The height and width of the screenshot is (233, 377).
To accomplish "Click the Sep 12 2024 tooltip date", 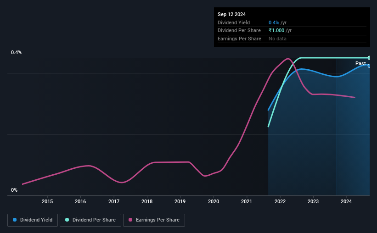I will [x=231, y=14].
